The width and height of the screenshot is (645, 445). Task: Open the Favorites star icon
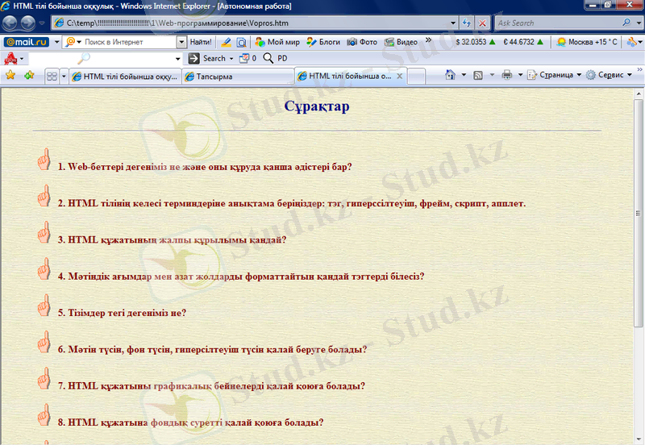10,76
